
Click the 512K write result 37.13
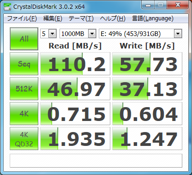147,89
